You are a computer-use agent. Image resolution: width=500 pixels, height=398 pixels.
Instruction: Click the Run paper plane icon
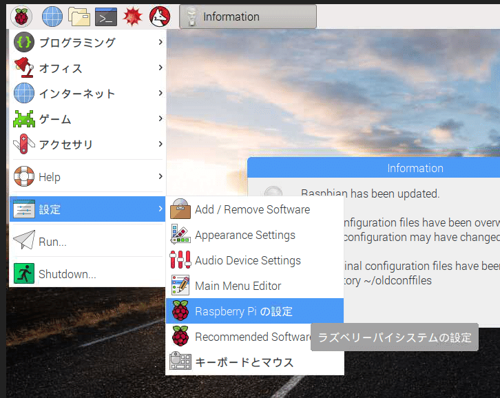click(24, 240)
